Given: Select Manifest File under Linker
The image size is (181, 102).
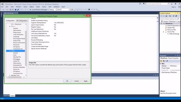Looking at the screenshot, I should pyautogui.click(x=17, y=57).
